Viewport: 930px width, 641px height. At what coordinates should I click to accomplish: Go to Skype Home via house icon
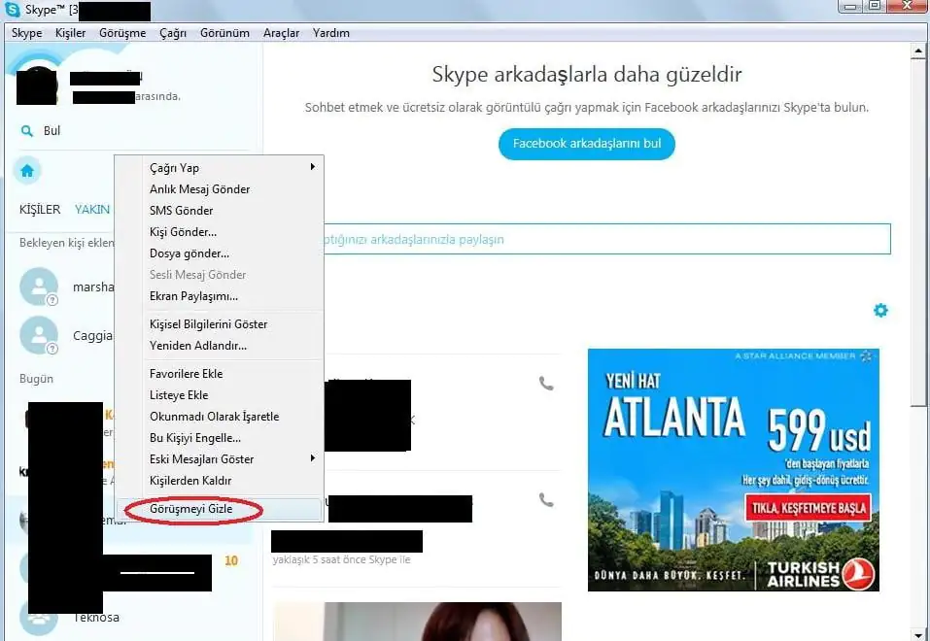27,171
